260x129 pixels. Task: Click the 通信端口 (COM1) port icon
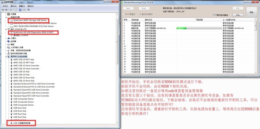click(x=11, y=35)
